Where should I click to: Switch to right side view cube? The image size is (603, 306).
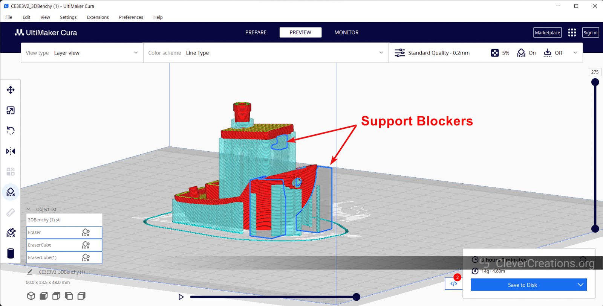(x=81, y=296)
